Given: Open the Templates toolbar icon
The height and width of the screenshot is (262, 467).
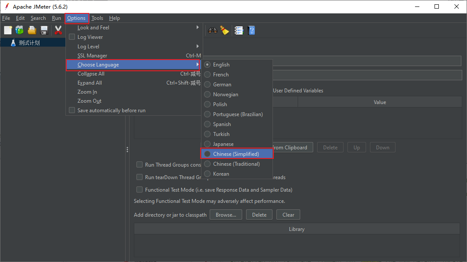Looking at the screenshot, I should coord(19,30).
